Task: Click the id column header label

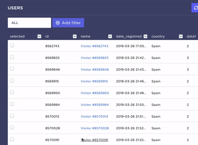Action: [x=47, y=36]
